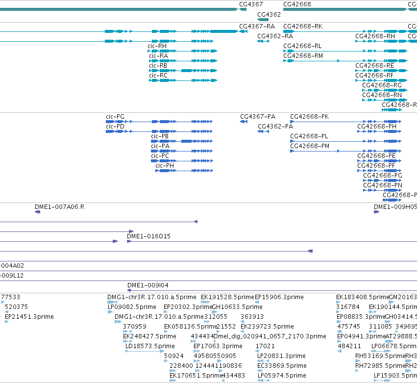The width and height of the screenshot is (417, 383).
Task: Select the cic-PD protein label
Action: coord(115,127)
